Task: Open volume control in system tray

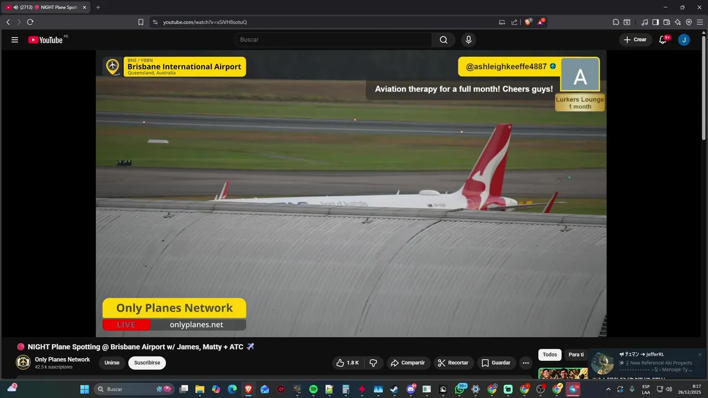Action: 669,389
